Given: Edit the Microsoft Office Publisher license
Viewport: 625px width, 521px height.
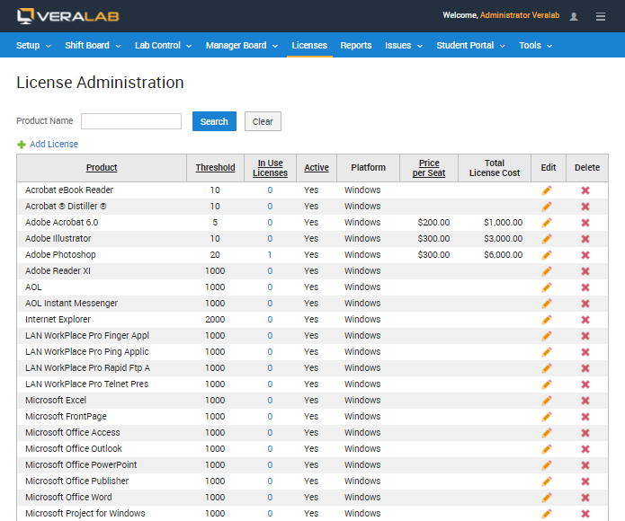Looking at the screenshot, I should 547,481.
